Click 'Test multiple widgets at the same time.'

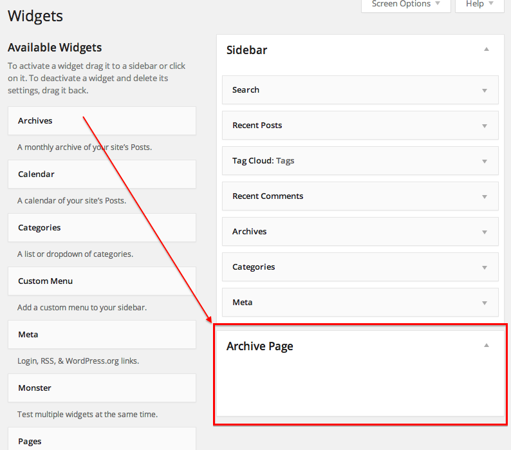pyautogui.click(x=88, y=415)
